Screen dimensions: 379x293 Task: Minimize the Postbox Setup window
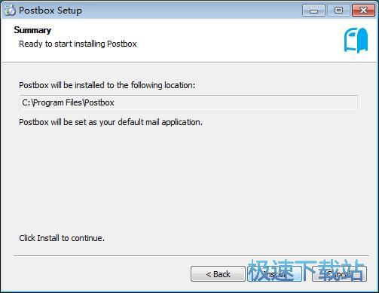[313, 11]
